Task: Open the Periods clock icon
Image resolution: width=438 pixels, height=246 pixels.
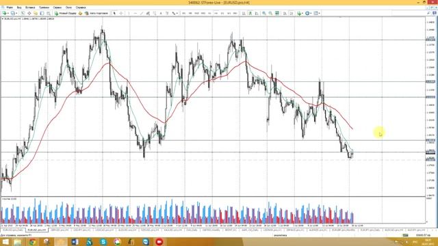Action: pos(307,13)
